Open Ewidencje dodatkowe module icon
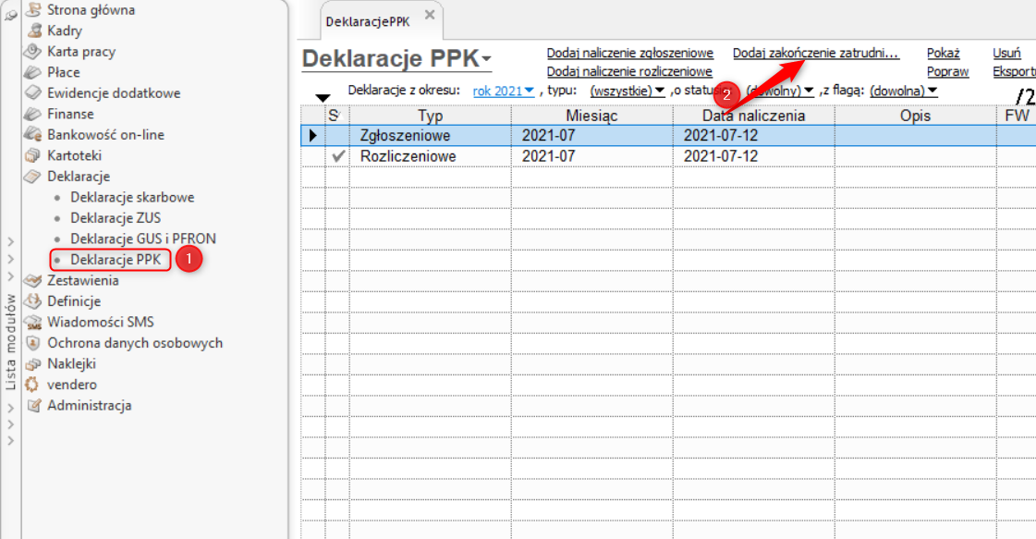The image size is (1036, 539). [33, 93]
